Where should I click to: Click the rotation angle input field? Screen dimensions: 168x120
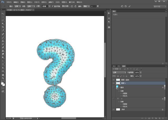93,6
